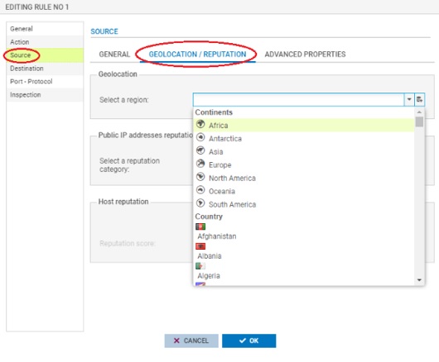Focus the Select a region input field
Viewport: 439px width, 362px height.
coord(298,99)
